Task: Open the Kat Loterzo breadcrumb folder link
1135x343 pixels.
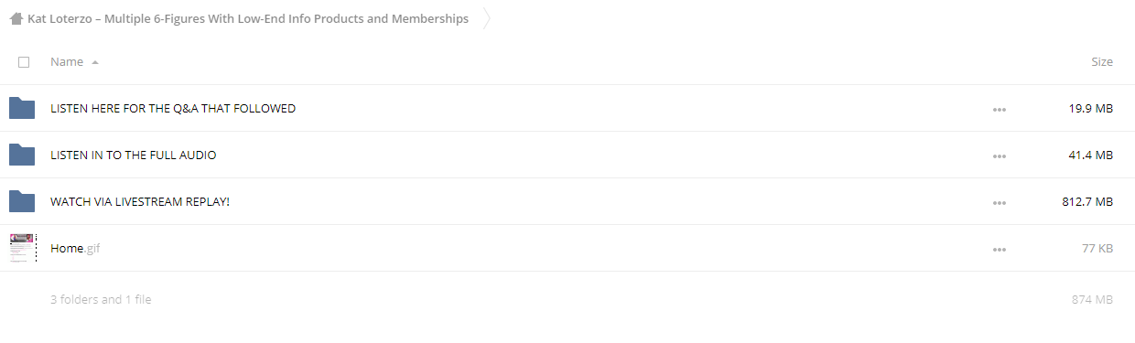Action: [248, 18]
